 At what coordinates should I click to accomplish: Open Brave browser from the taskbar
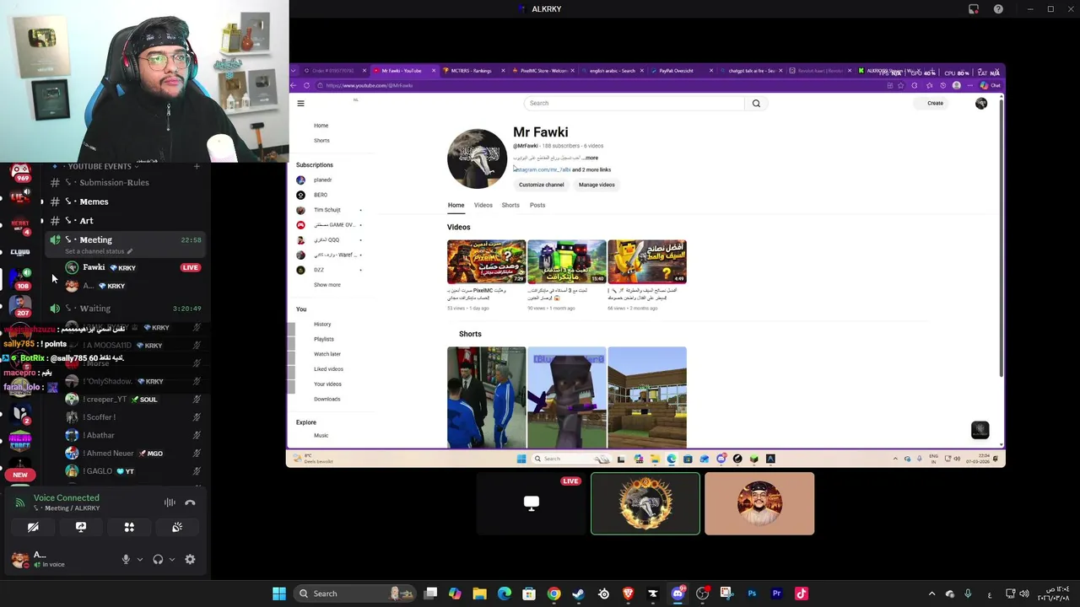tap(628, 594)
